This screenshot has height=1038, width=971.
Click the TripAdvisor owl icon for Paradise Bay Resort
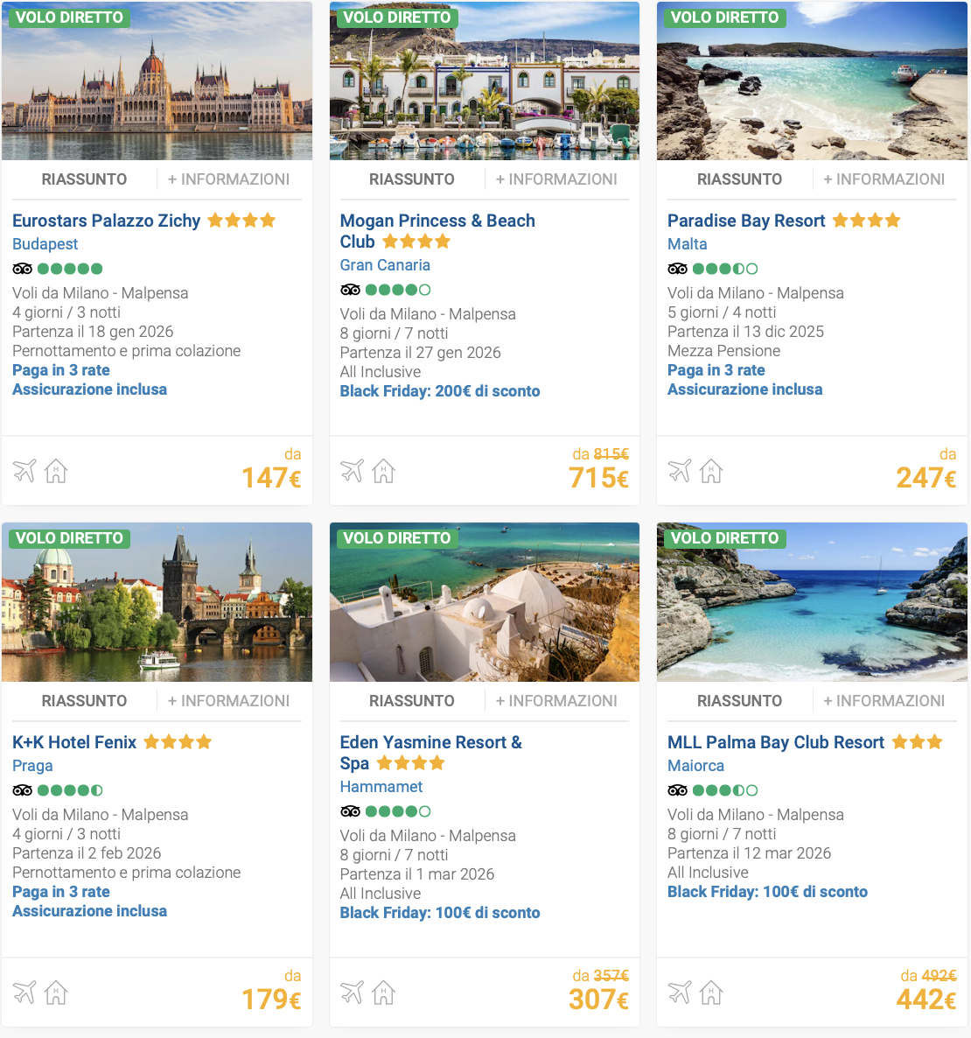coord(677,269)
